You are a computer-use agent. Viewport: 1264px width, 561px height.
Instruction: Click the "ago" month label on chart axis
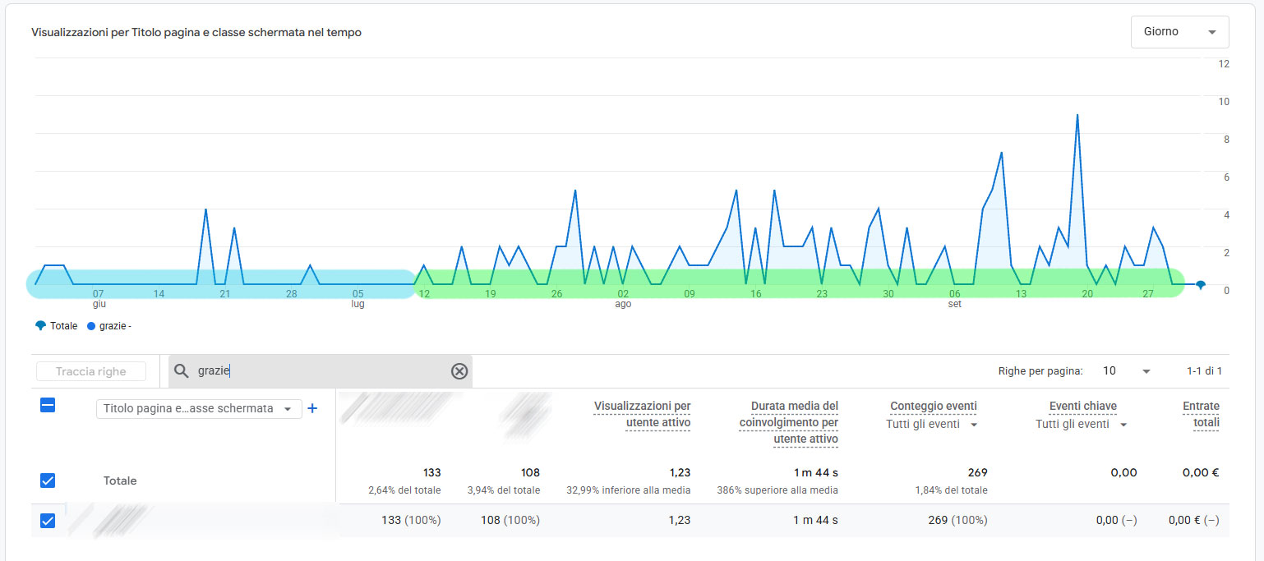tap(623, 304)
